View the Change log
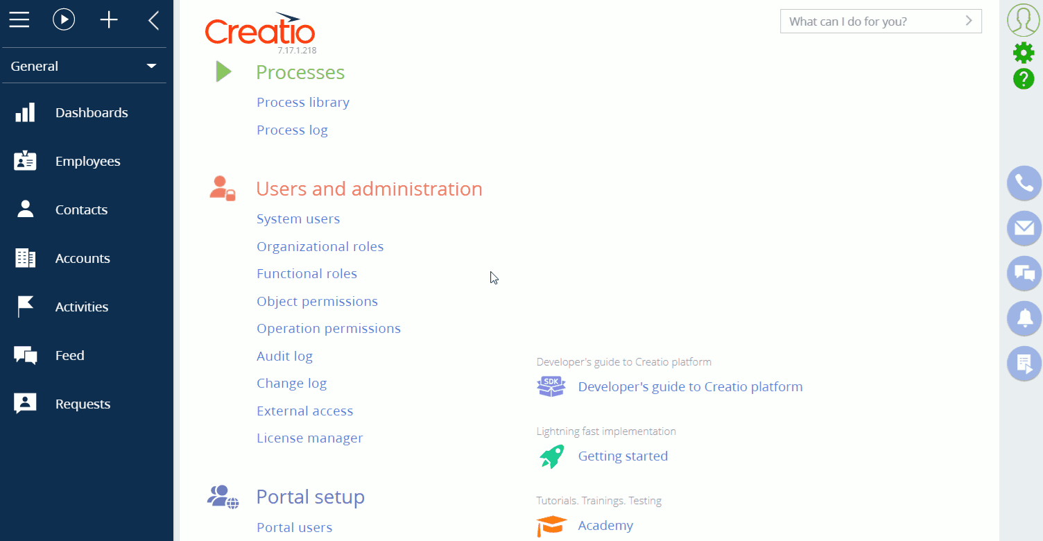This screenshot has width=1043, height=541. coord(291,383)
